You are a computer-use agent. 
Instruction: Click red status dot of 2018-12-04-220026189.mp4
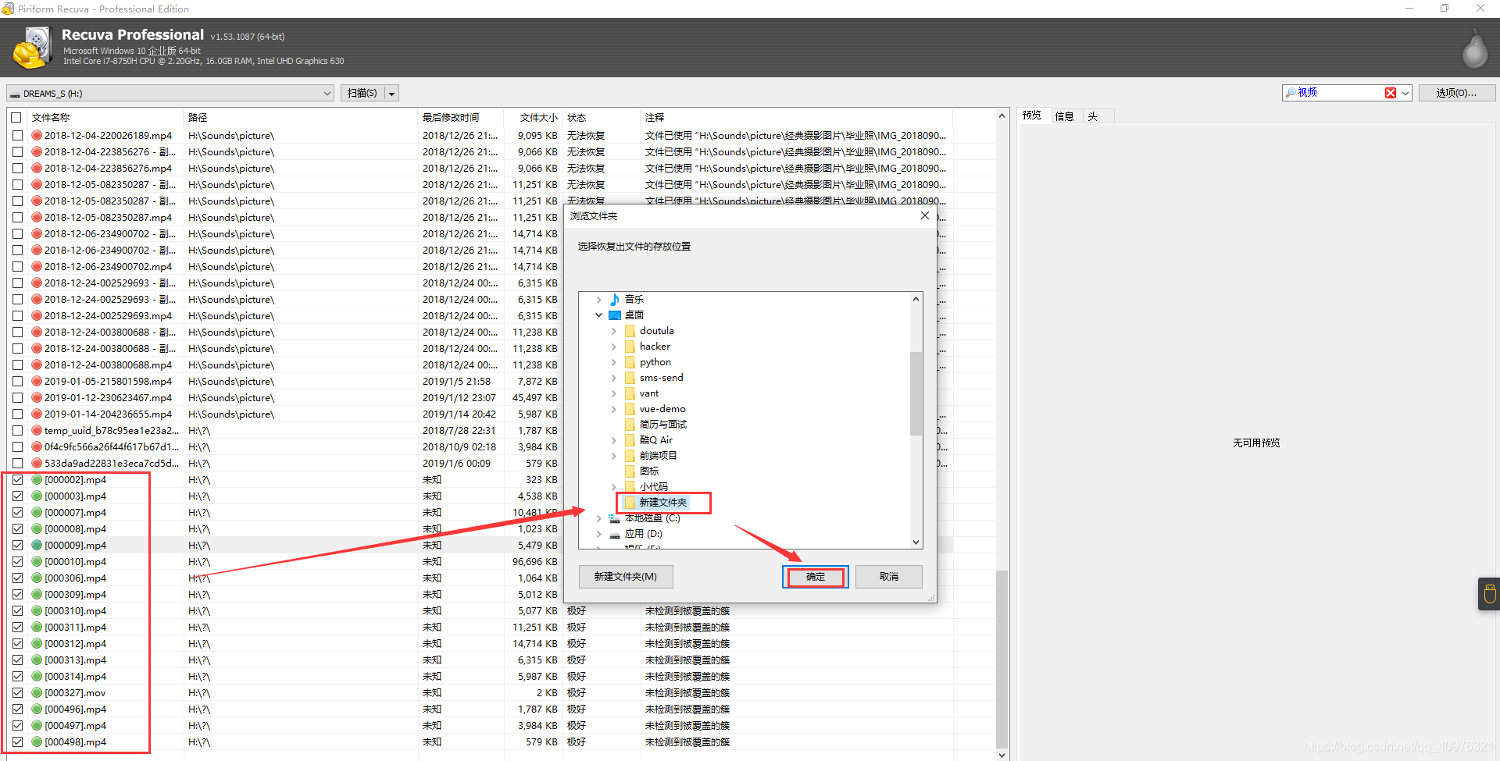37,136
